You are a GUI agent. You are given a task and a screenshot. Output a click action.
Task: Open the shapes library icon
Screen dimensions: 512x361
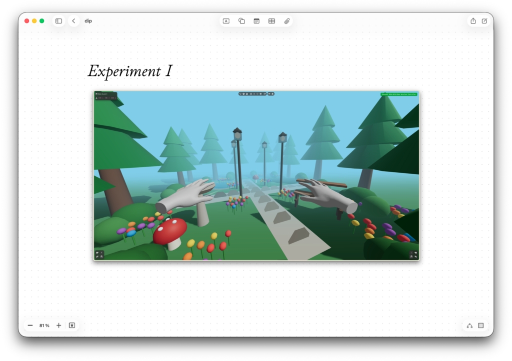click(x=241, y=21)
